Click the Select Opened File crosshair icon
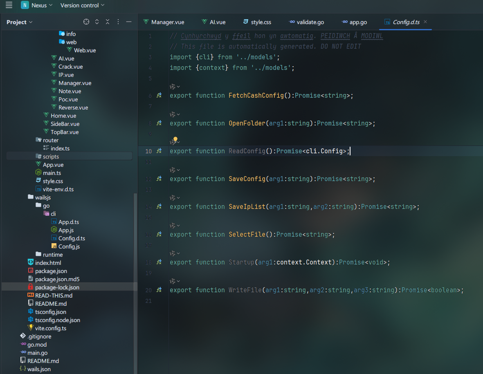Screen dimensions: 483x374 [x=86, y=22]
